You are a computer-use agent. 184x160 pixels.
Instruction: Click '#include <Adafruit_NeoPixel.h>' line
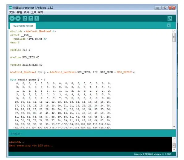(x=33, y=31)
